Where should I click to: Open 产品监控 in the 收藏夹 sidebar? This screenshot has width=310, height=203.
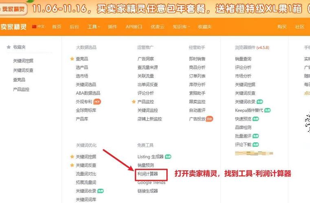click(21, 89)
